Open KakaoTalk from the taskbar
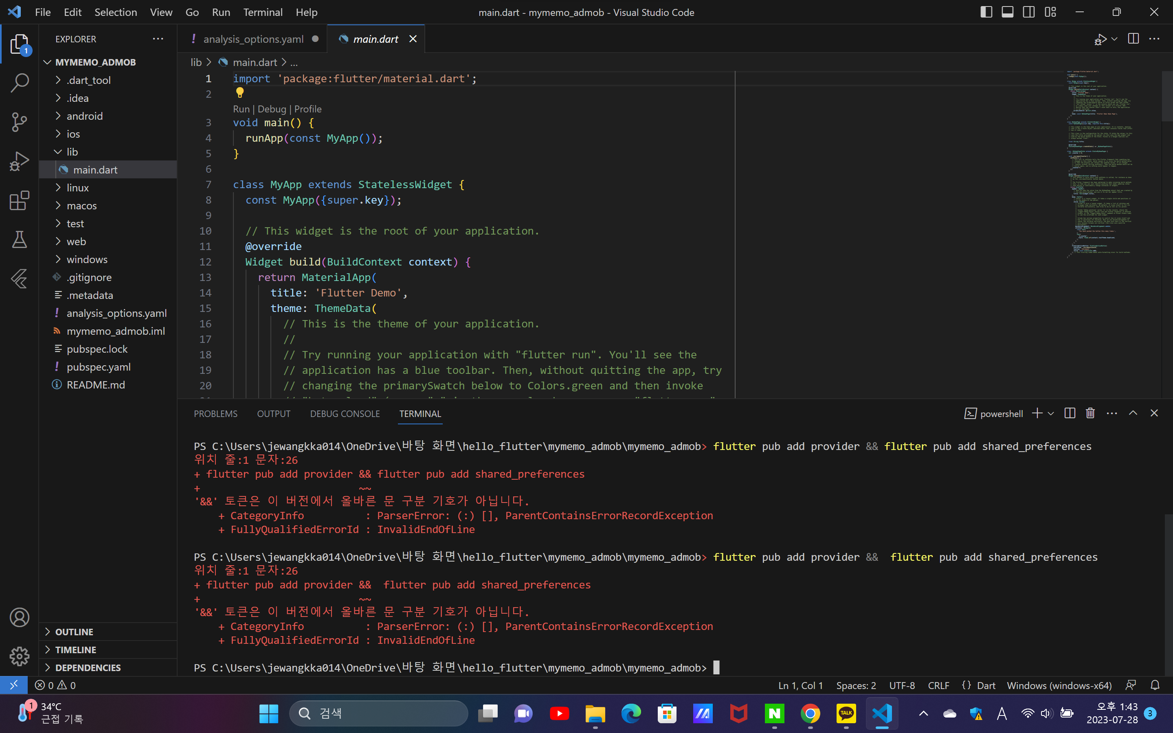The height and width of the screenshot is (733, 1173). (846, 713)
